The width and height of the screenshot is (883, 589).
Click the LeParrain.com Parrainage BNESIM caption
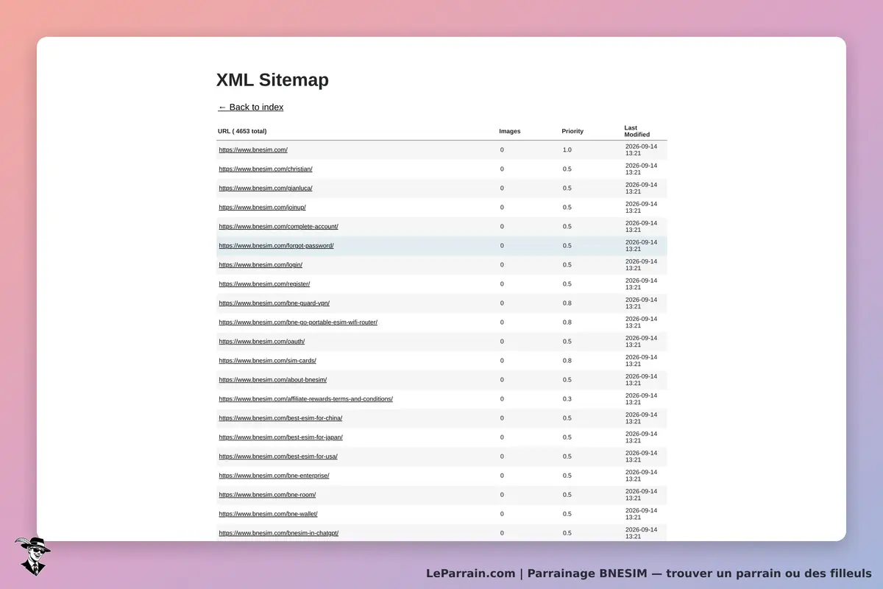pyautogui.click(x=649, y=574)
